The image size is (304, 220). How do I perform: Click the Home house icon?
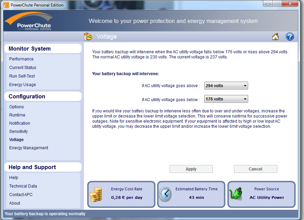click(275, 37)
